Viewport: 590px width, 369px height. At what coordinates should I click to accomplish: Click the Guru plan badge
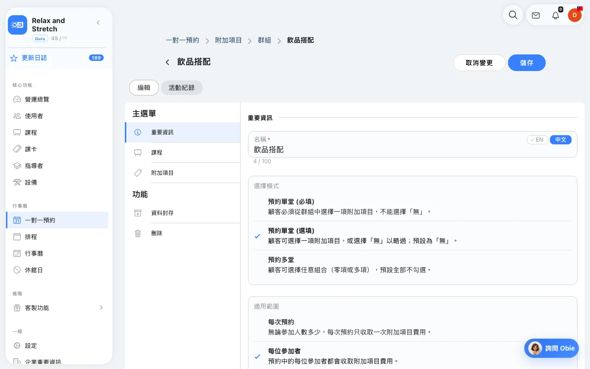pos(40,38)
